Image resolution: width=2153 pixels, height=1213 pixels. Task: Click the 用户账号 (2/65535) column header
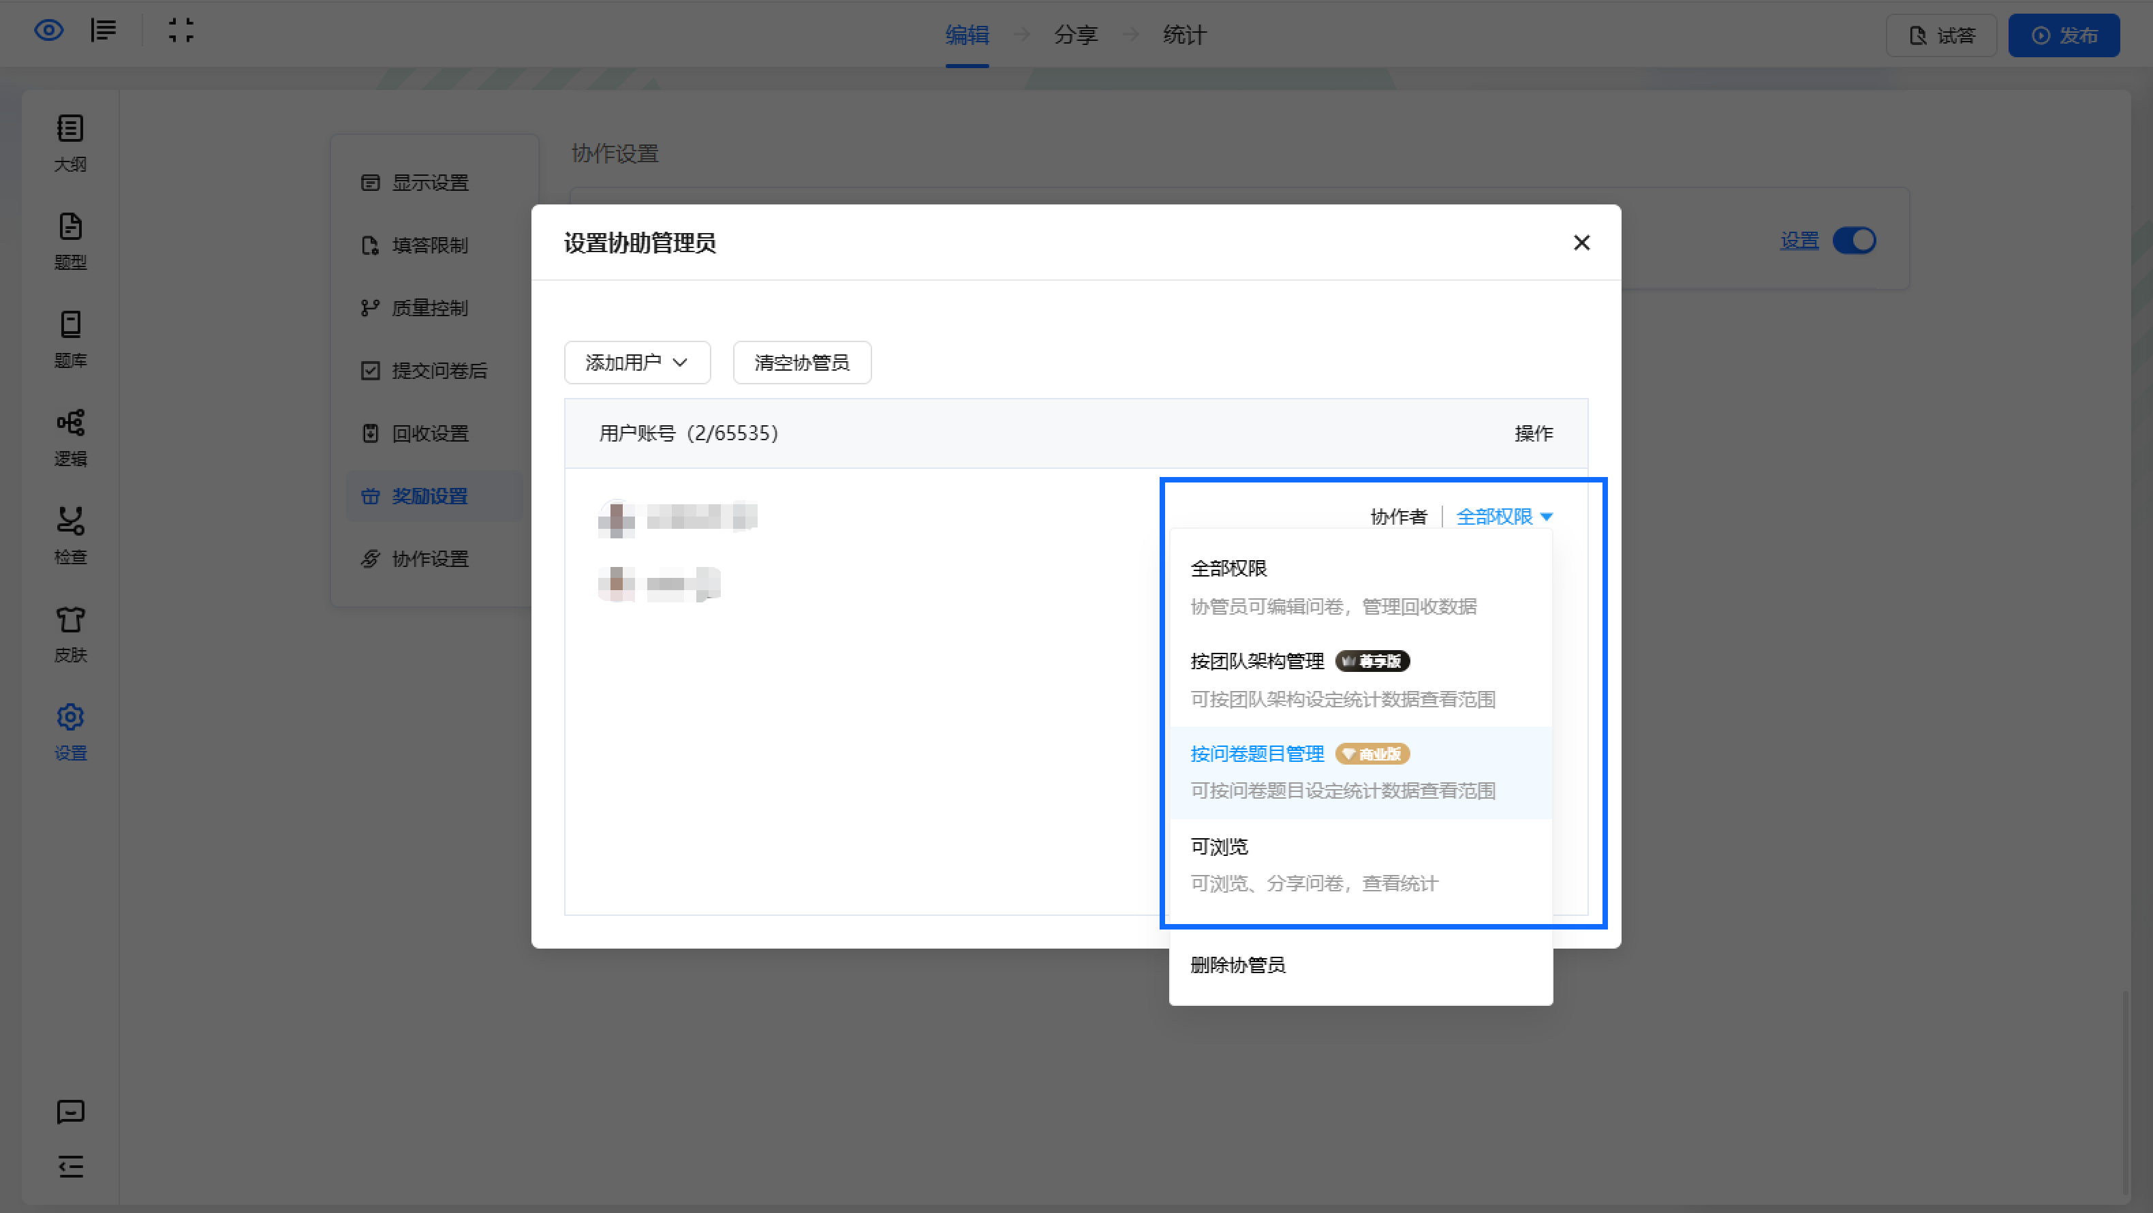click(x=689, y=433)
